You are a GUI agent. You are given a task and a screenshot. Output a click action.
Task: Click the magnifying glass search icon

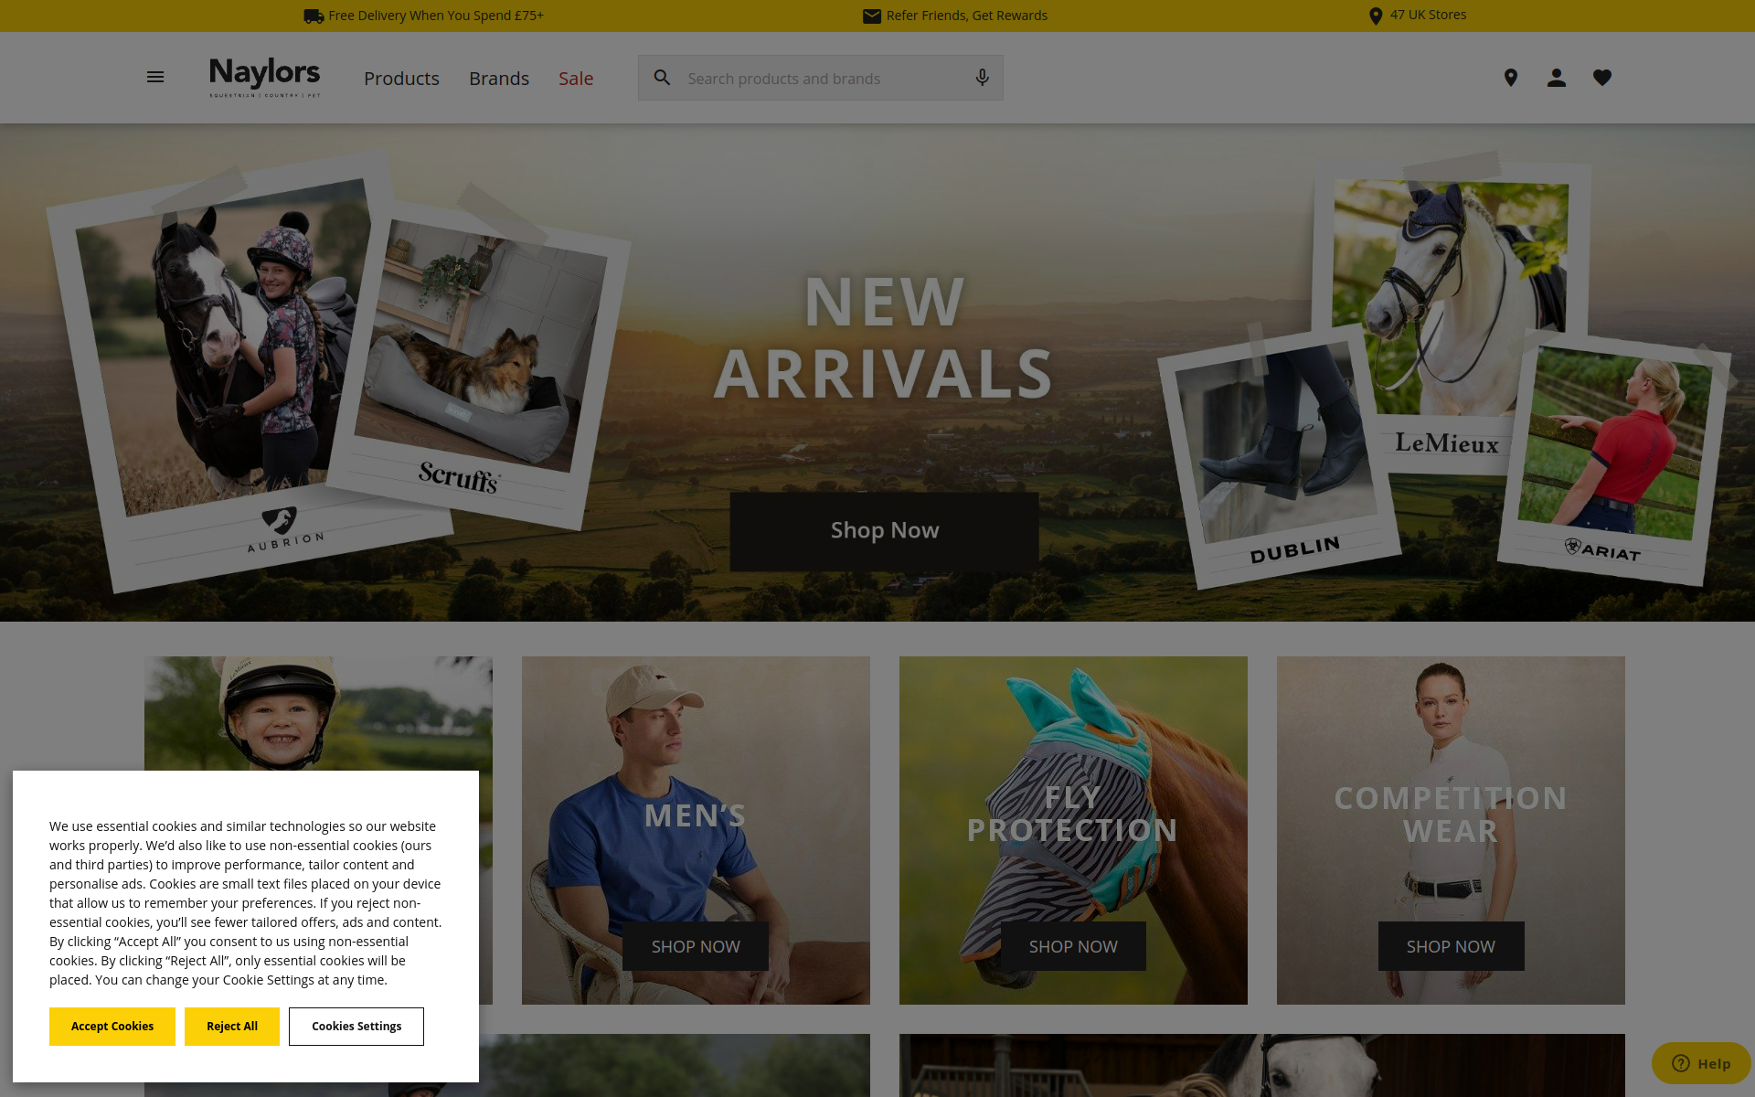click(663, 78)
